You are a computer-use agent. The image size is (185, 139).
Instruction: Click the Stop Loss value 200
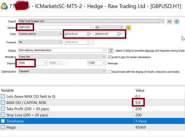tap(138, 115)
